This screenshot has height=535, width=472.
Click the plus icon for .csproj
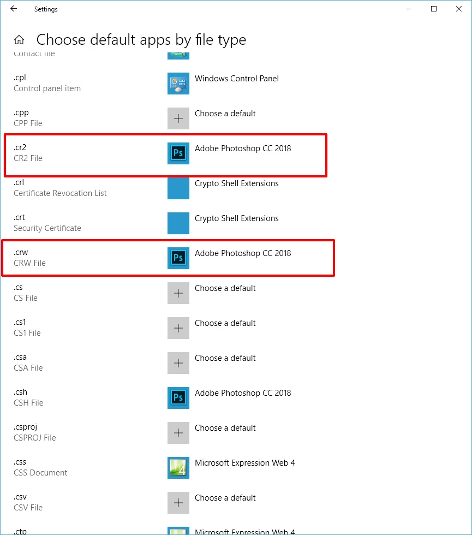[178, 433]
